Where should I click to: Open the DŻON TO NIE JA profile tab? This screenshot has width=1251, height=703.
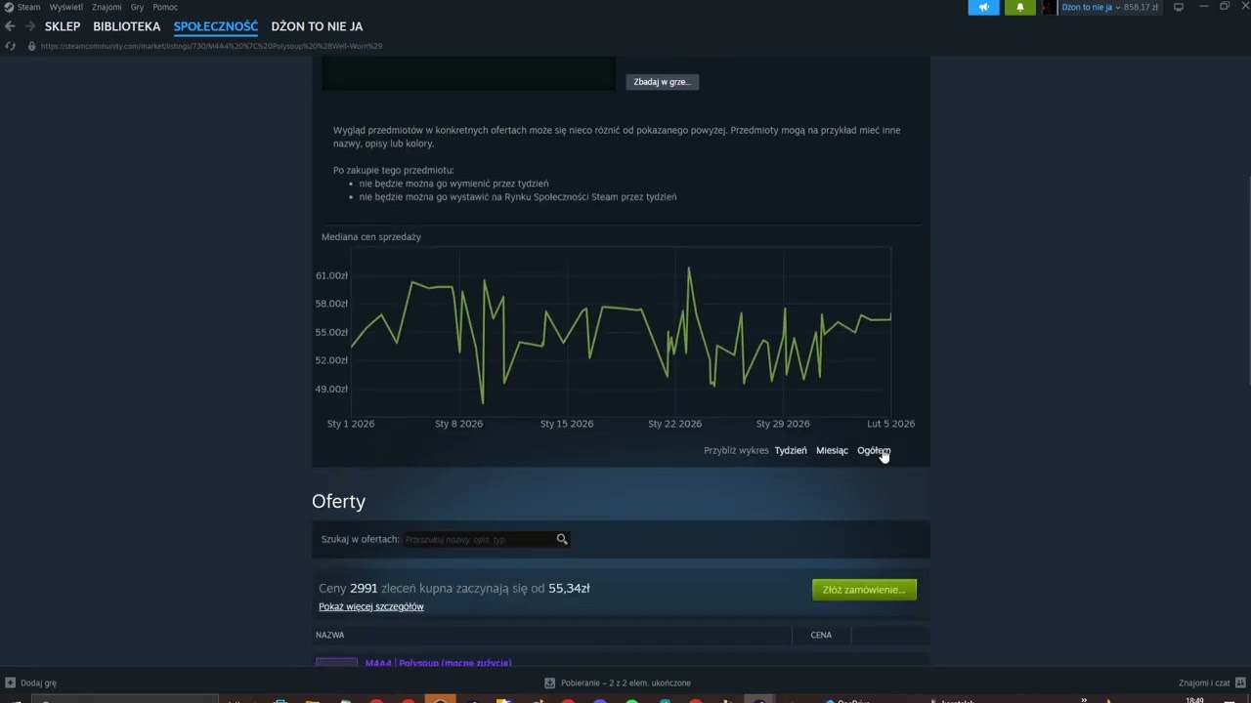pyautogui.click(x=317, y=26)
